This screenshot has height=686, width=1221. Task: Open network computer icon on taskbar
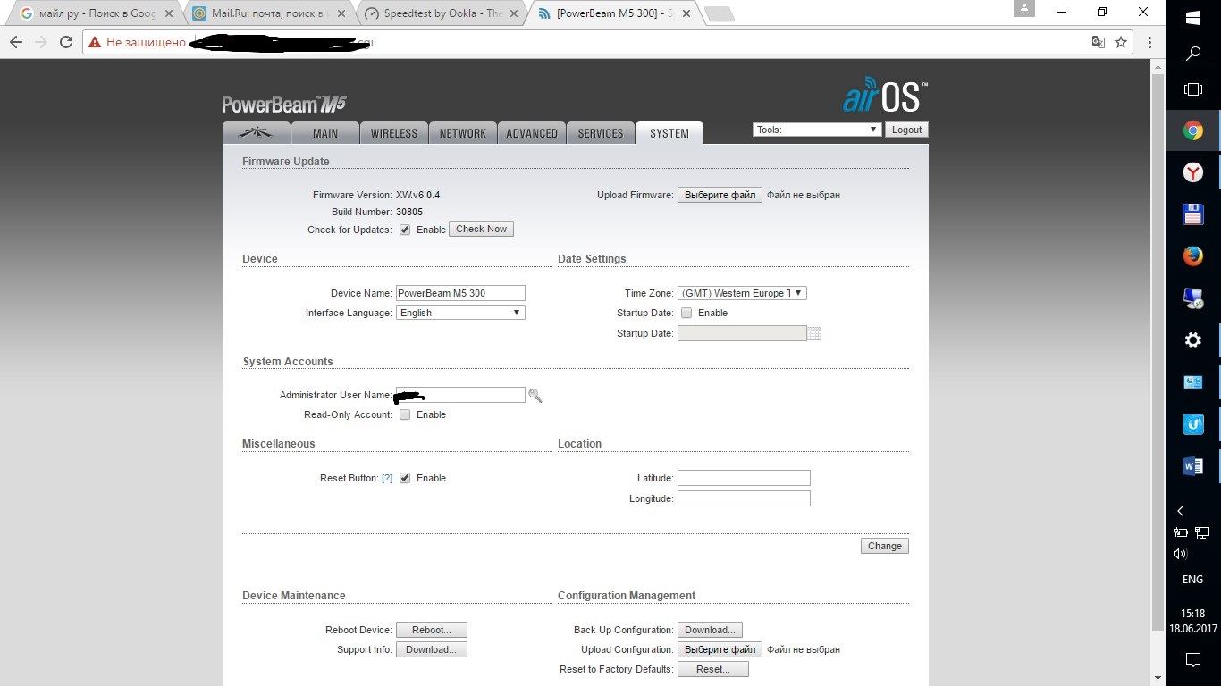(x=1192, y=298)
